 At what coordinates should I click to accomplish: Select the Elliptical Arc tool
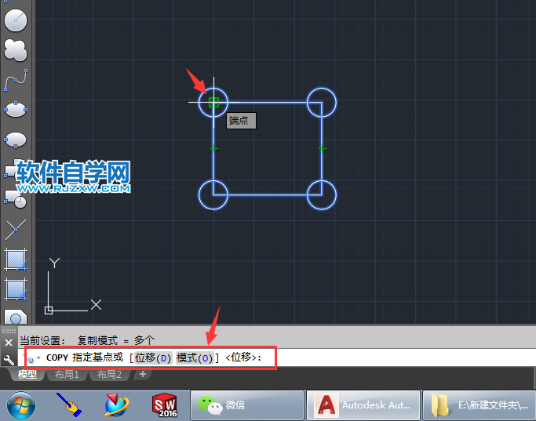(16, 140)
